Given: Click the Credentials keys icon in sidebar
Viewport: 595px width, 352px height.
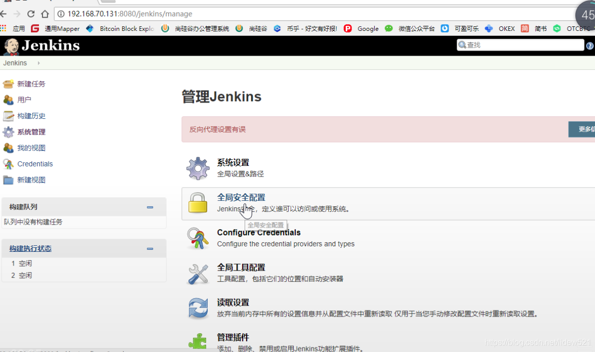Looking at the screenshot, I should tap(8, 164).
